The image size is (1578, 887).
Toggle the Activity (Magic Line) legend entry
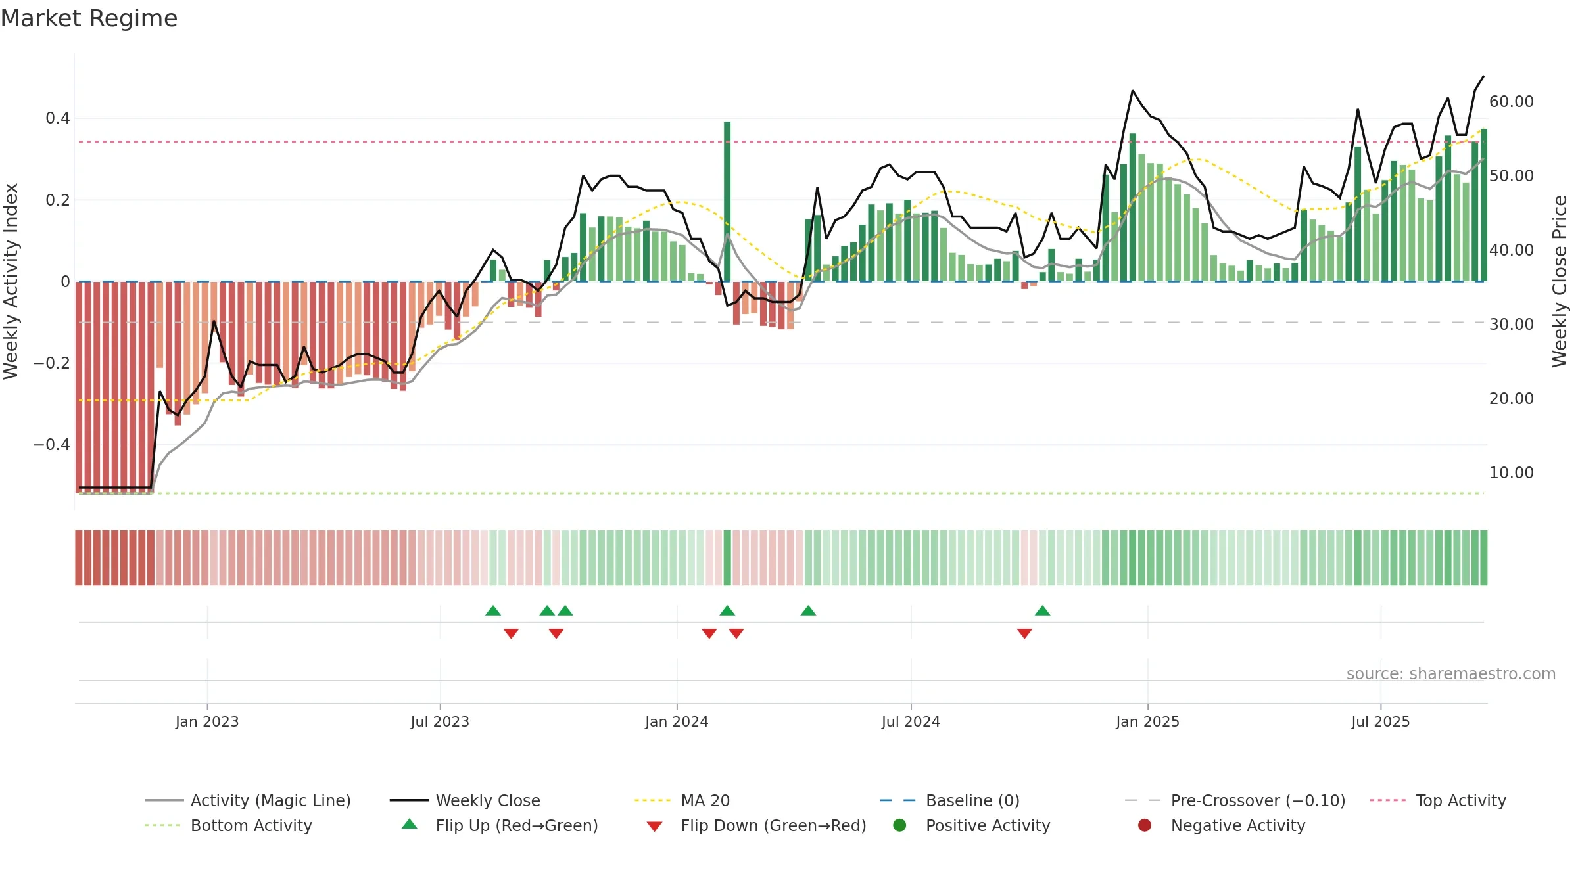[248, 800]
